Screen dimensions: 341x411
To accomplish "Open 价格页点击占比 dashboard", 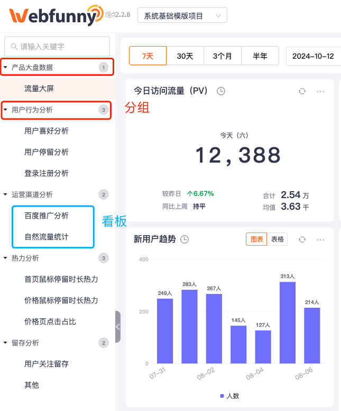I will 50,321.
